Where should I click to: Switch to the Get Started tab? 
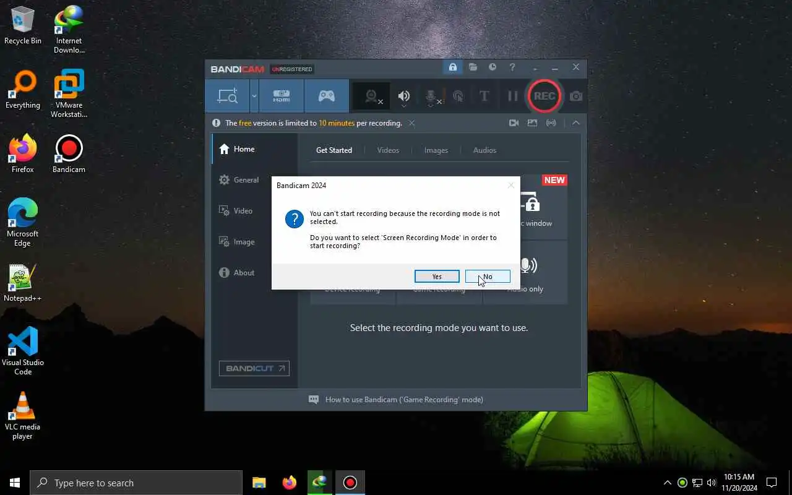click(x=334, y=150)
